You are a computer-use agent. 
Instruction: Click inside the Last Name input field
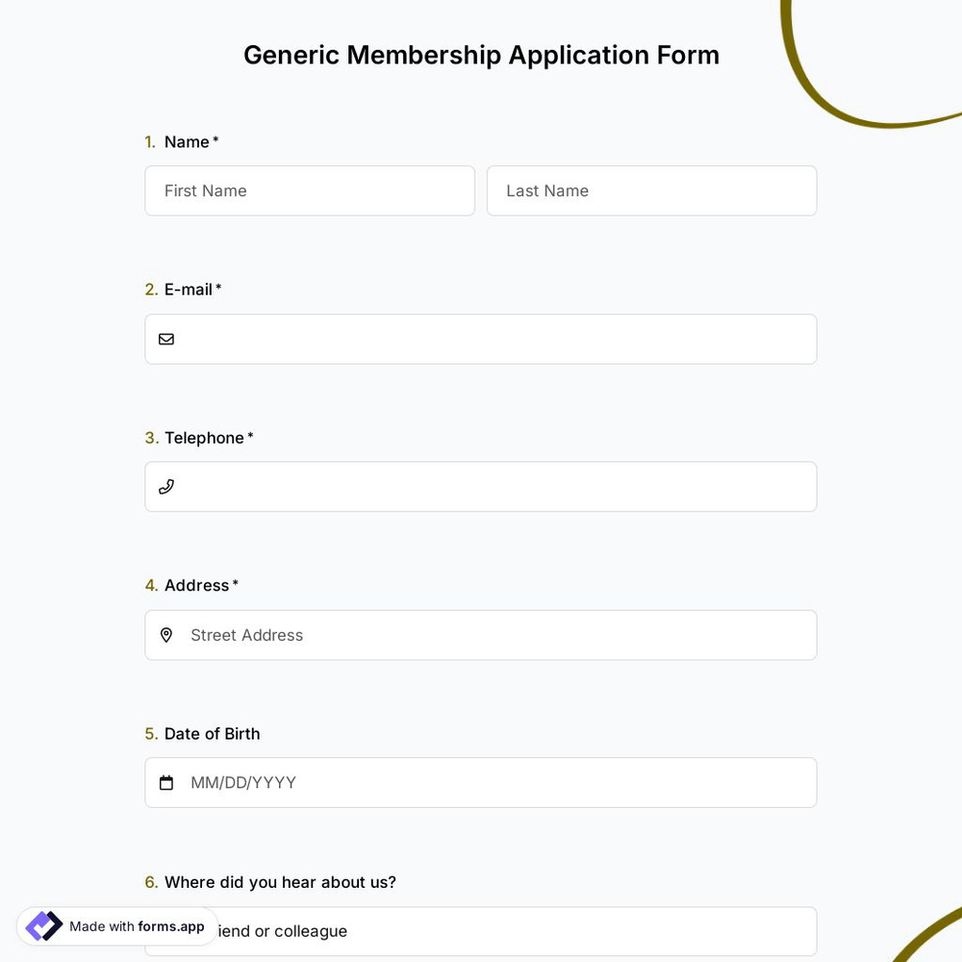click(651, 190)
